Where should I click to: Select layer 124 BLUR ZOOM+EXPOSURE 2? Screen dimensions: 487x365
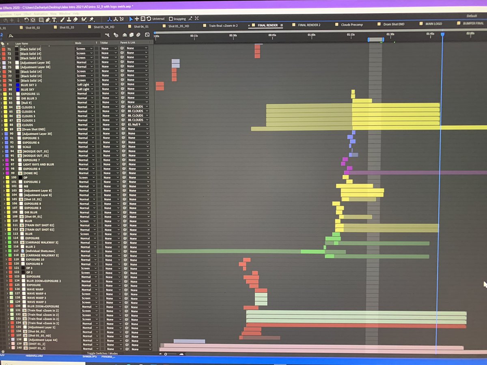[x=44, y=281]
